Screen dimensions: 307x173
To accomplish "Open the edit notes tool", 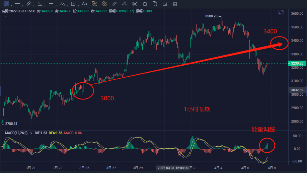I will click(165, 4).
